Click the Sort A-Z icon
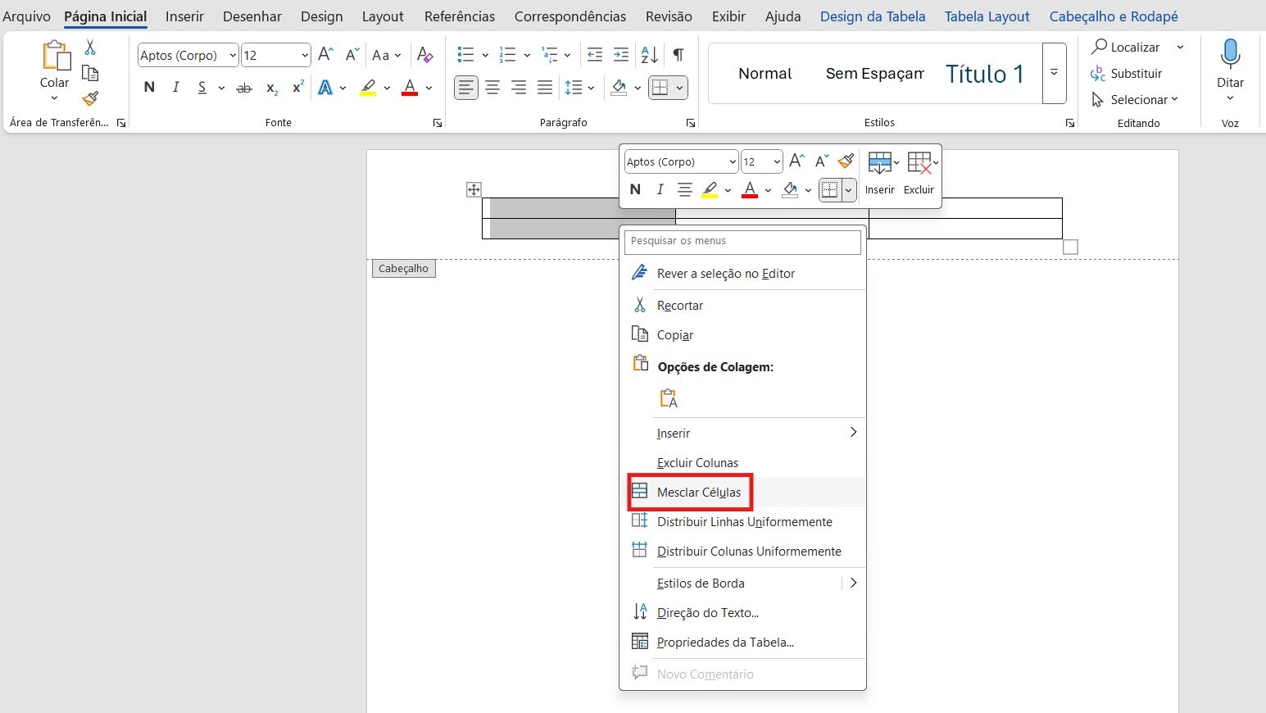This screenshot has height=713, width=1266. (649, 55)
